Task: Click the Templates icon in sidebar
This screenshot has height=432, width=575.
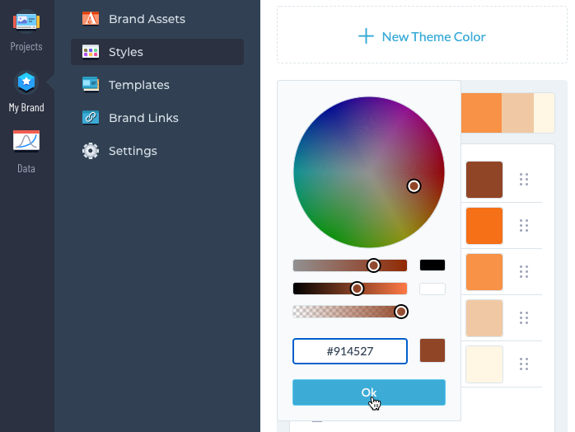Action: pyautogui.click(x=91, y=85)
